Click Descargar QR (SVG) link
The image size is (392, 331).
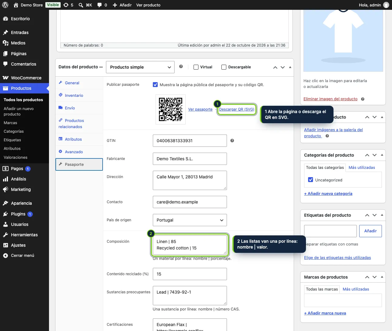pyautogui.click(x=237, y=109)
